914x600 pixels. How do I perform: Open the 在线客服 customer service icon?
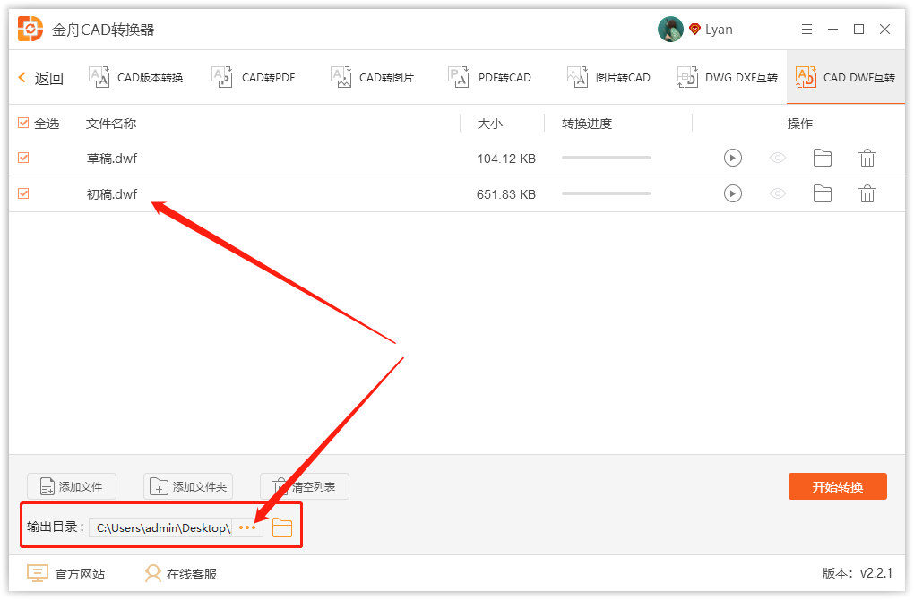click(x=151, y=573)
